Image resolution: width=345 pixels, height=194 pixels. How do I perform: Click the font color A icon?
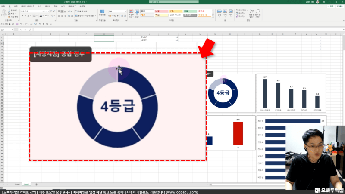coord(46,16)
